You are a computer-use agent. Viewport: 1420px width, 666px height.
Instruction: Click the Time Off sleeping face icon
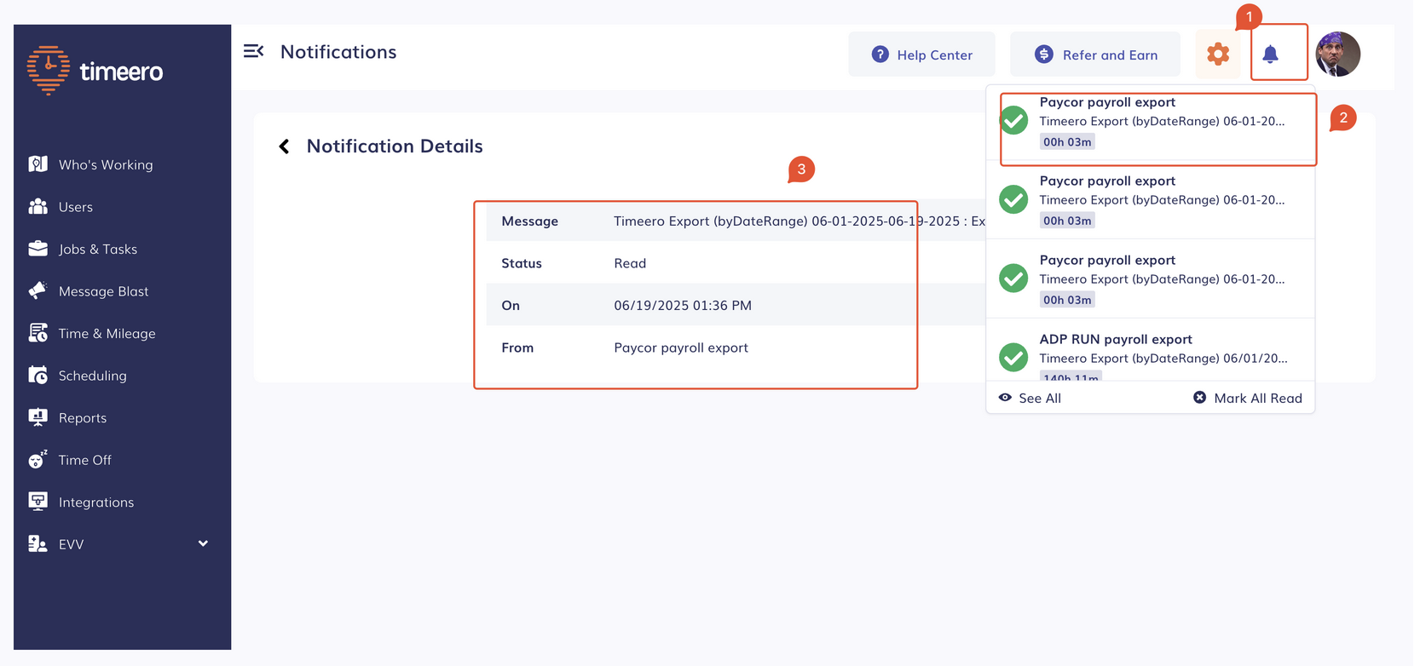click(x=38, y=459)
